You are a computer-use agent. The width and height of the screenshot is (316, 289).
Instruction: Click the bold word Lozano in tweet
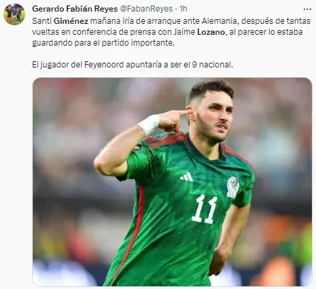tap(211, 32)
